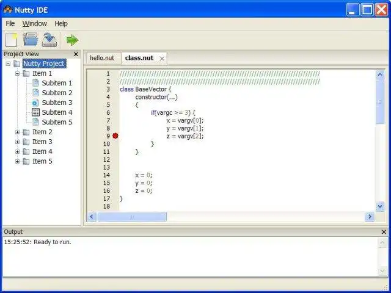Toggle the red breakpoint on line 9
This screenshot has height=293, width=391.
[115, 136]
